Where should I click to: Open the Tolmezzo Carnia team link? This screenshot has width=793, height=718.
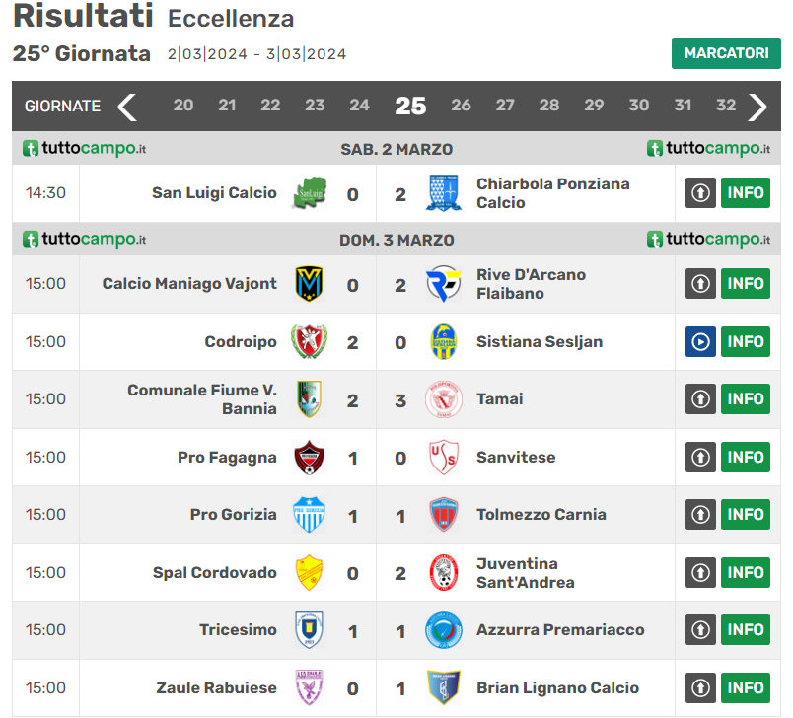[541, 515]
